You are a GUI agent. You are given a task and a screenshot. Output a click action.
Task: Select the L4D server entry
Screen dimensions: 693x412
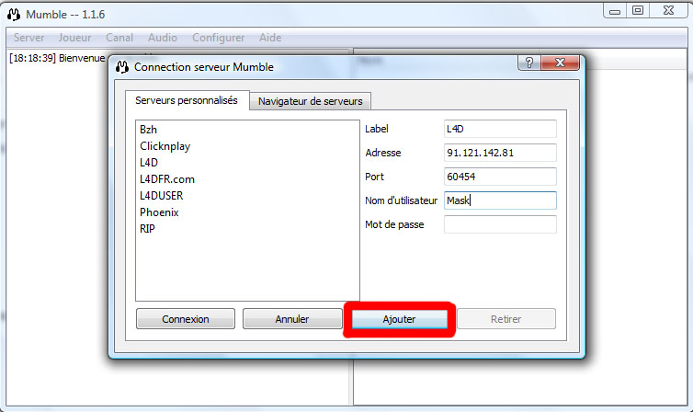tap(247, 163)
